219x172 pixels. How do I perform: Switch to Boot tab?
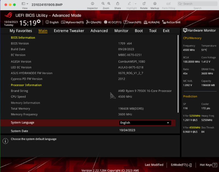point(139,31)
